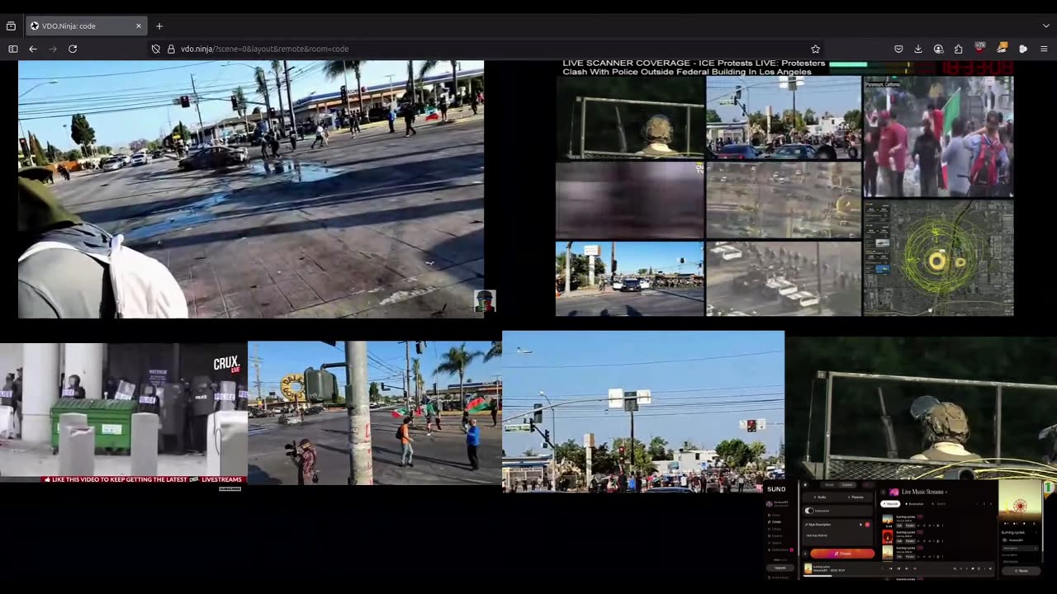Toggle the browser sidebar icon
The height and width of the screenshot is (594, 1057).
pyautogui.click(x=13, y=49)
